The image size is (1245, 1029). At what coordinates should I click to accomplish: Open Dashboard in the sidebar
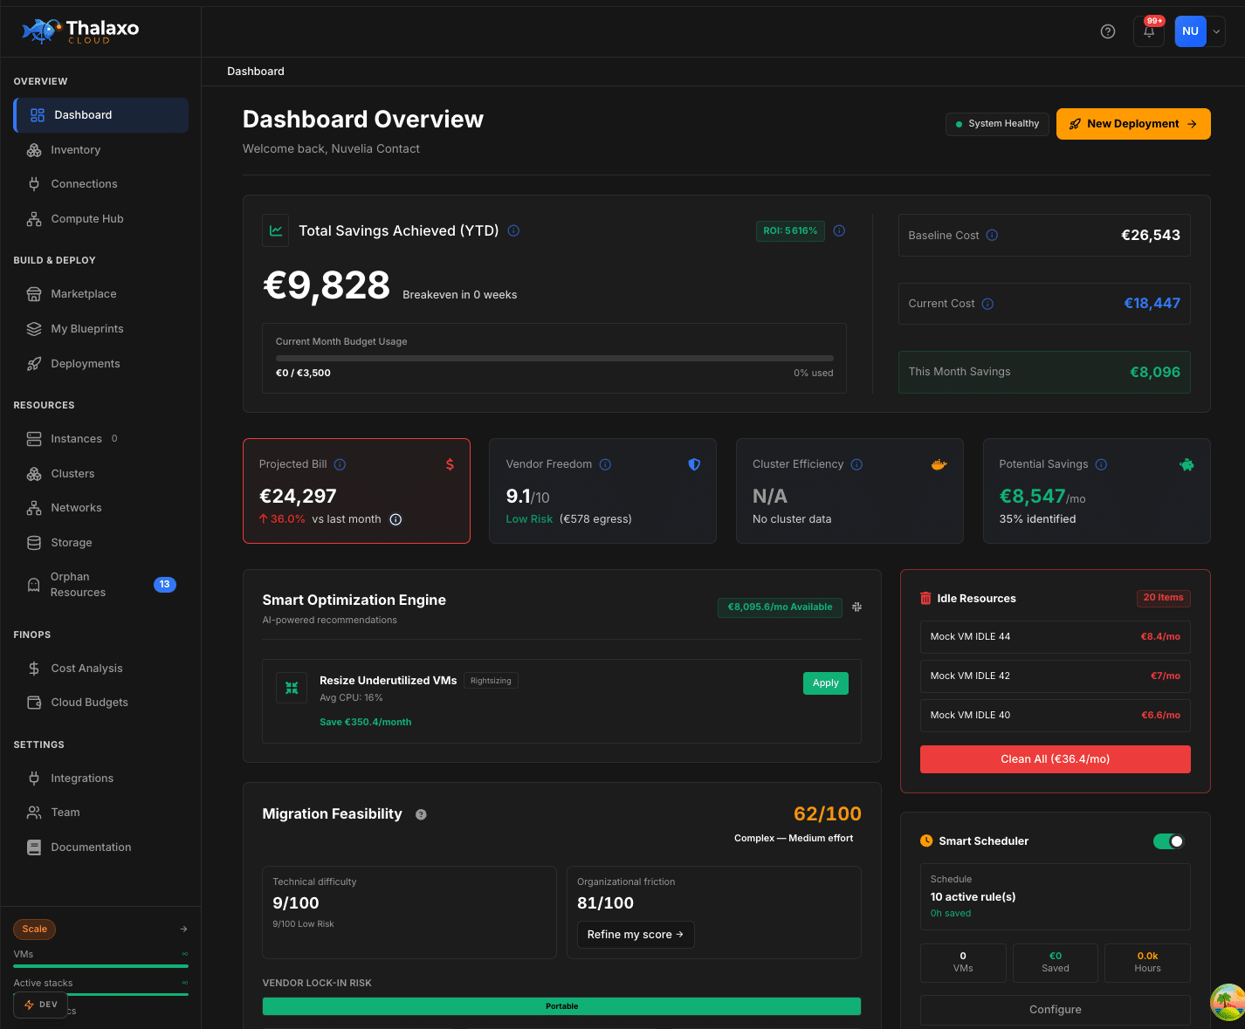(x=101, y=115)
